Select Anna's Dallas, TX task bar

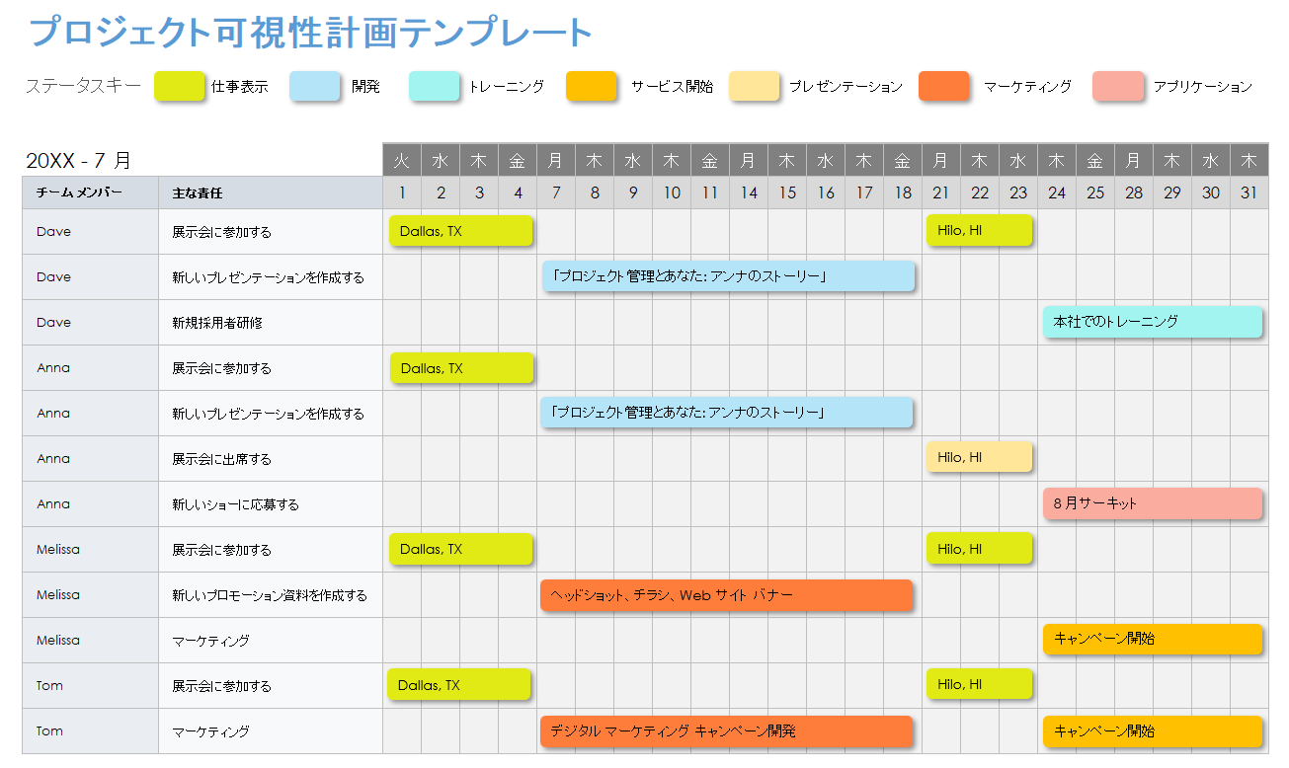point(461,368)
